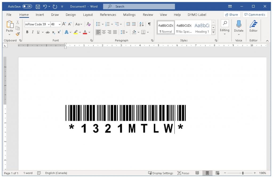Copy the selection to the clipboard
Image resolution: width=273 pixels, height=178 pixels.
18,28
